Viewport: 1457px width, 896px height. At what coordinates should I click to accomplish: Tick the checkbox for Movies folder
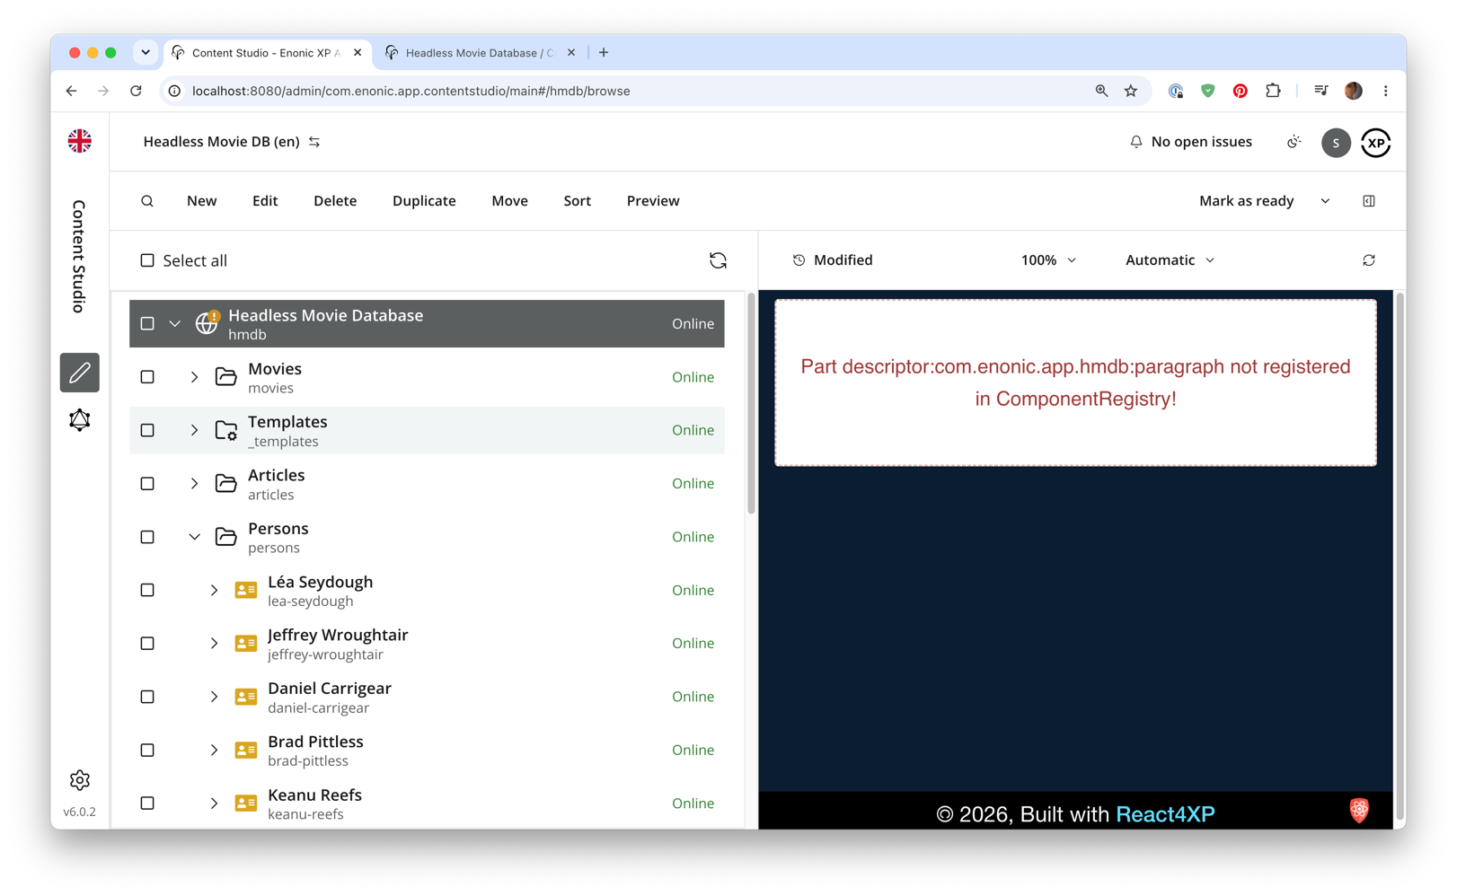coord(147,377)
